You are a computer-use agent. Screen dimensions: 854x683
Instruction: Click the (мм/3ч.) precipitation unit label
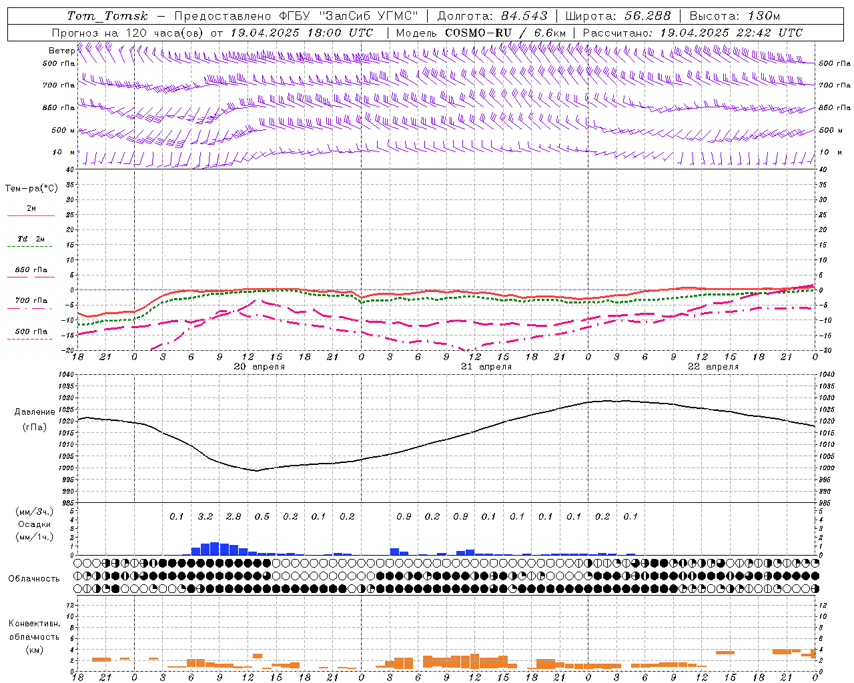click(x=34, y=512)
